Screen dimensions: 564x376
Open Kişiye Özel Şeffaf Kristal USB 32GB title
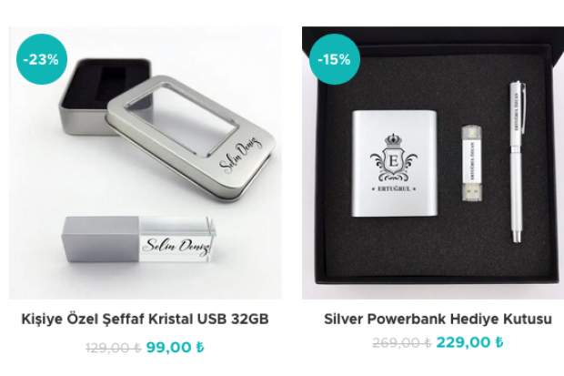tap(145, 319)
